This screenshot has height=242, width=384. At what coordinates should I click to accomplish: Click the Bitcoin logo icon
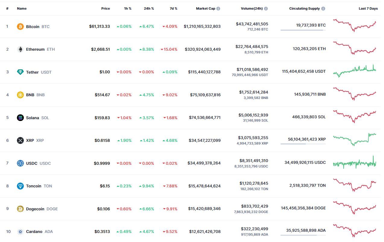click(x=20, y=27)
